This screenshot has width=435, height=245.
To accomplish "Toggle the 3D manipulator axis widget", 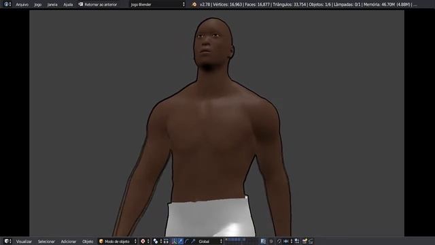I will [174, 242].
